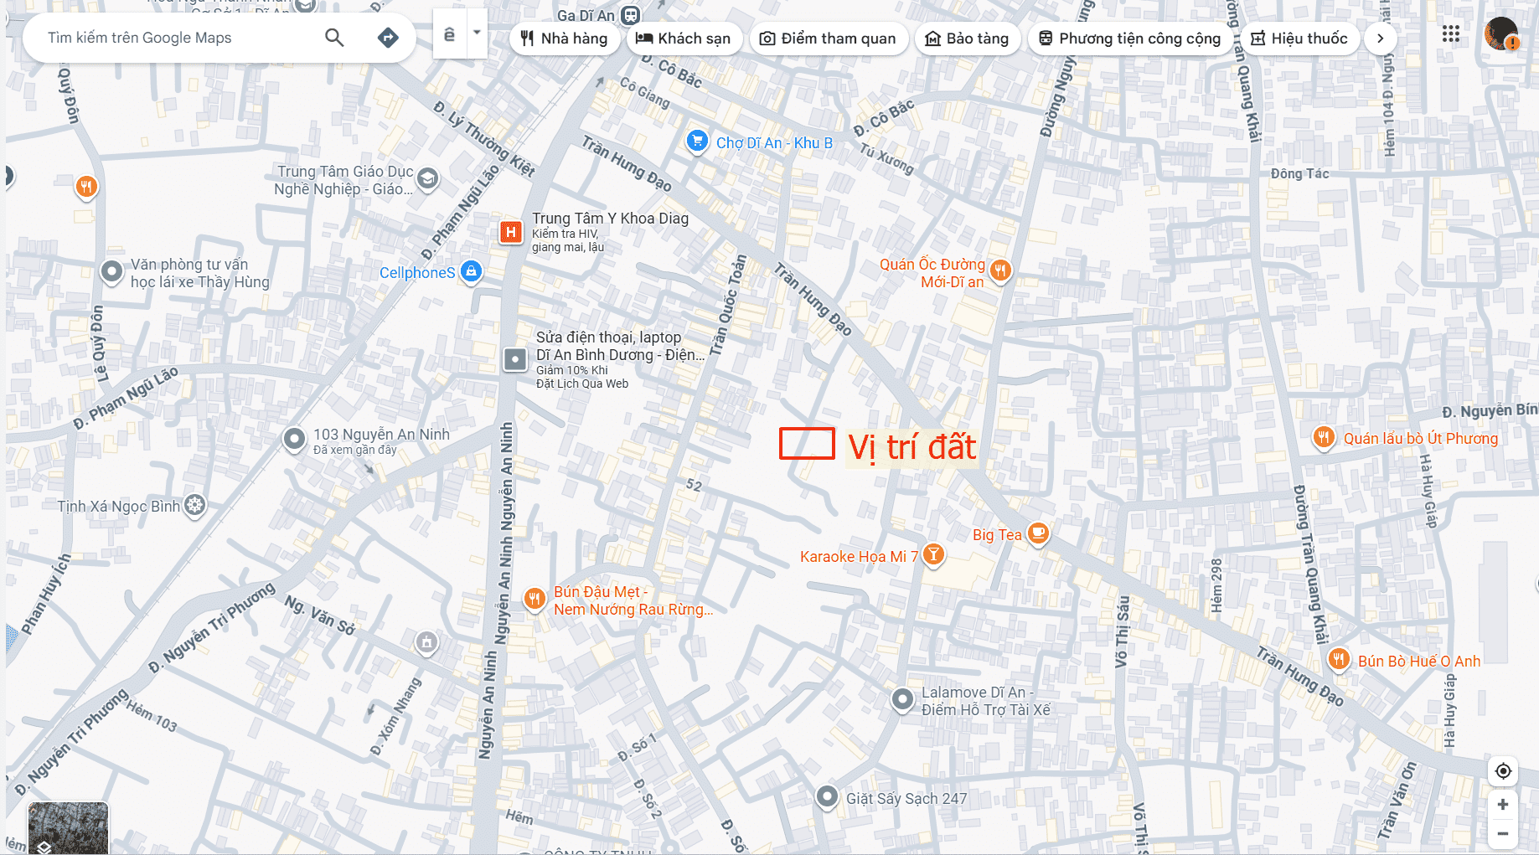Select the Chợ Dĩ An - Khu B marker
This screenshot has width=1539, height=855.
pos(697,142)
